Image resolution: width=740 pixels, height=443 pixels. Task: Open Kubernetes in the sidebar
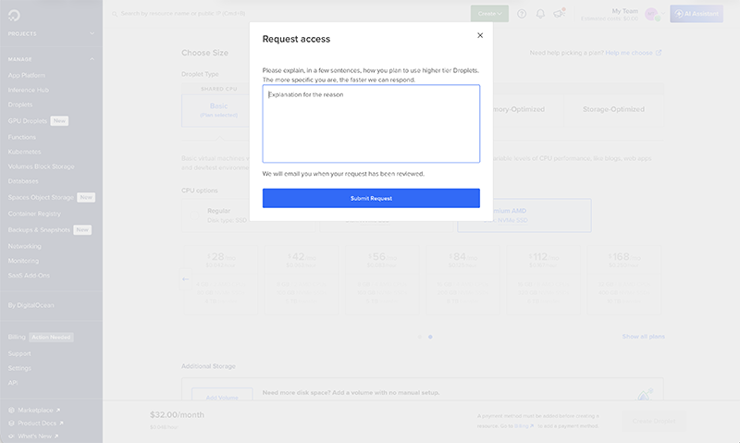point(23,151)
